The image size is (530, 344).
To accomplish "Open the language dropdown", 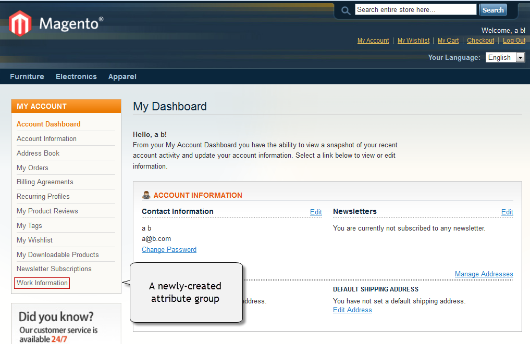I will (520, 57).
